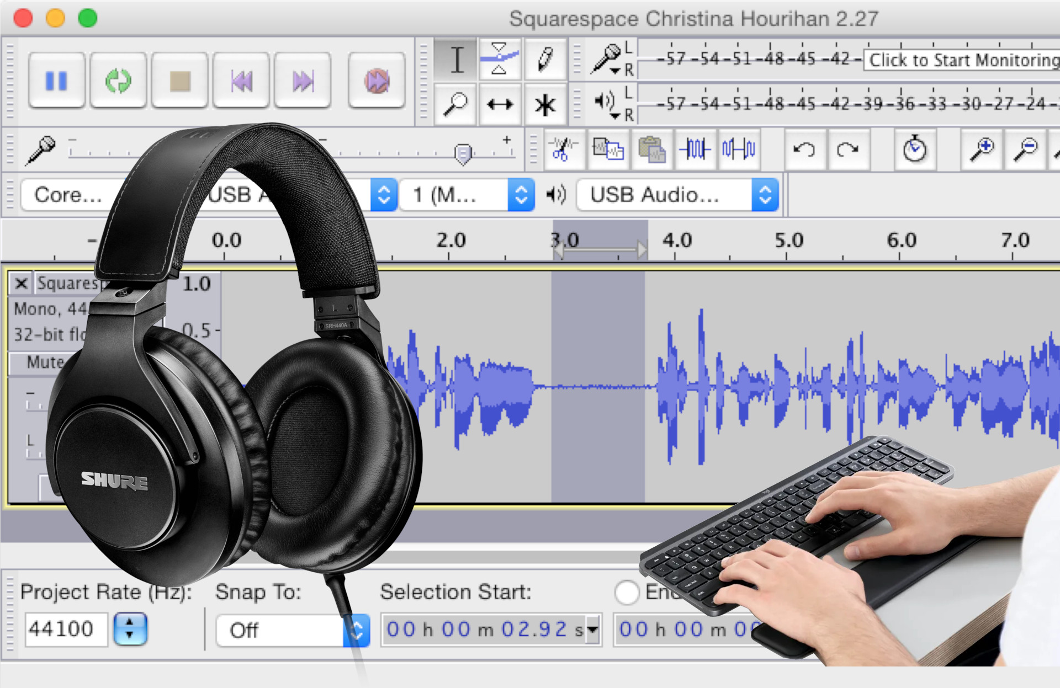Adjust the recording volume slider handle
This screenshot has width=1060, height=688.
(x=463, y=154)
